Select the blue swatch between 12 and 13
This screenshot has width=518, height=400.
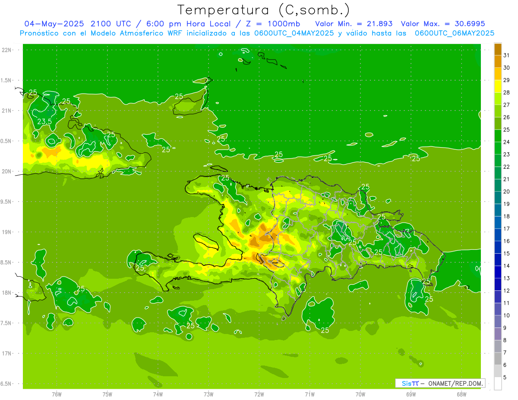click(498, 284)
